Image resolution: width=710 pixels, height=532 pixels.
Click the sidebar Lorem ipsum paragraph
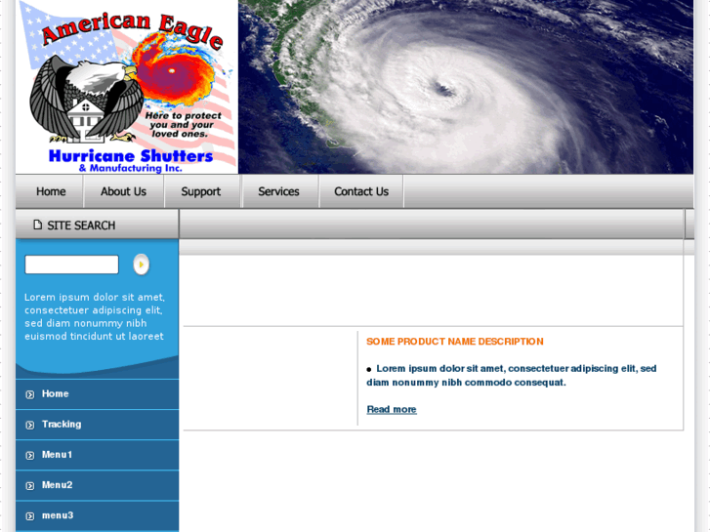coord(94,316)
